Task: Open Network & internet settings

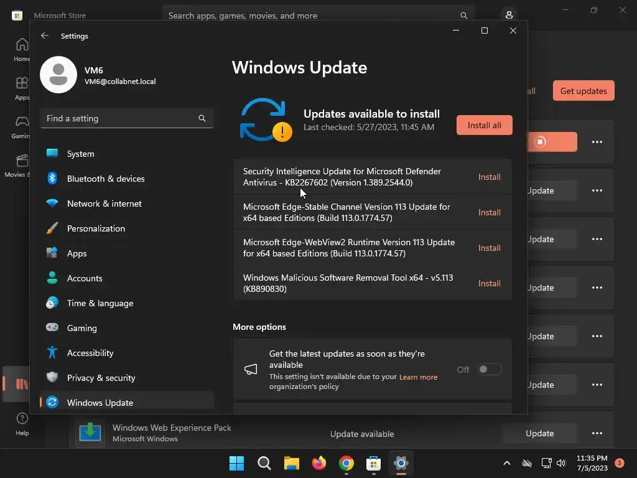Action: pyautogui.click(x=127, y=204)
